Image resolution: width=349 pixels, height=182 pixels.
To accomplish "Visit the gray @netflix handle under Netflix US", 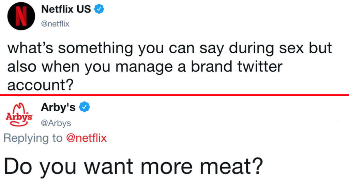I will click(55, 24).
